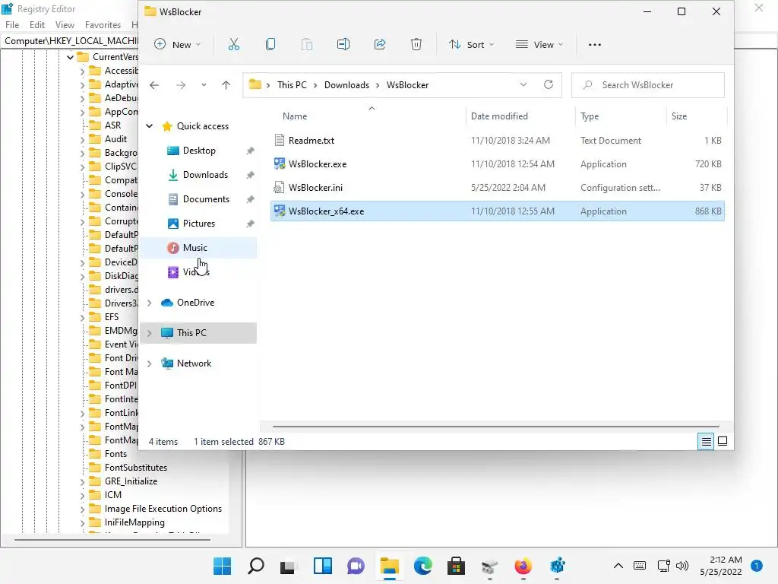Click Registry Editor tree horizontal scrollbar
This screenshot has width=778, height=584.
click(x=112, y=539)
